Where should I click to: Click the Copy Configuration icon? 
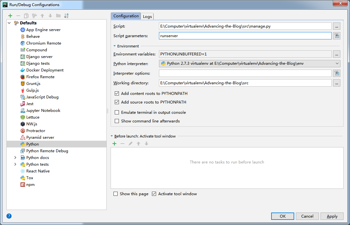pyautogui.click(x=26, y=16)
